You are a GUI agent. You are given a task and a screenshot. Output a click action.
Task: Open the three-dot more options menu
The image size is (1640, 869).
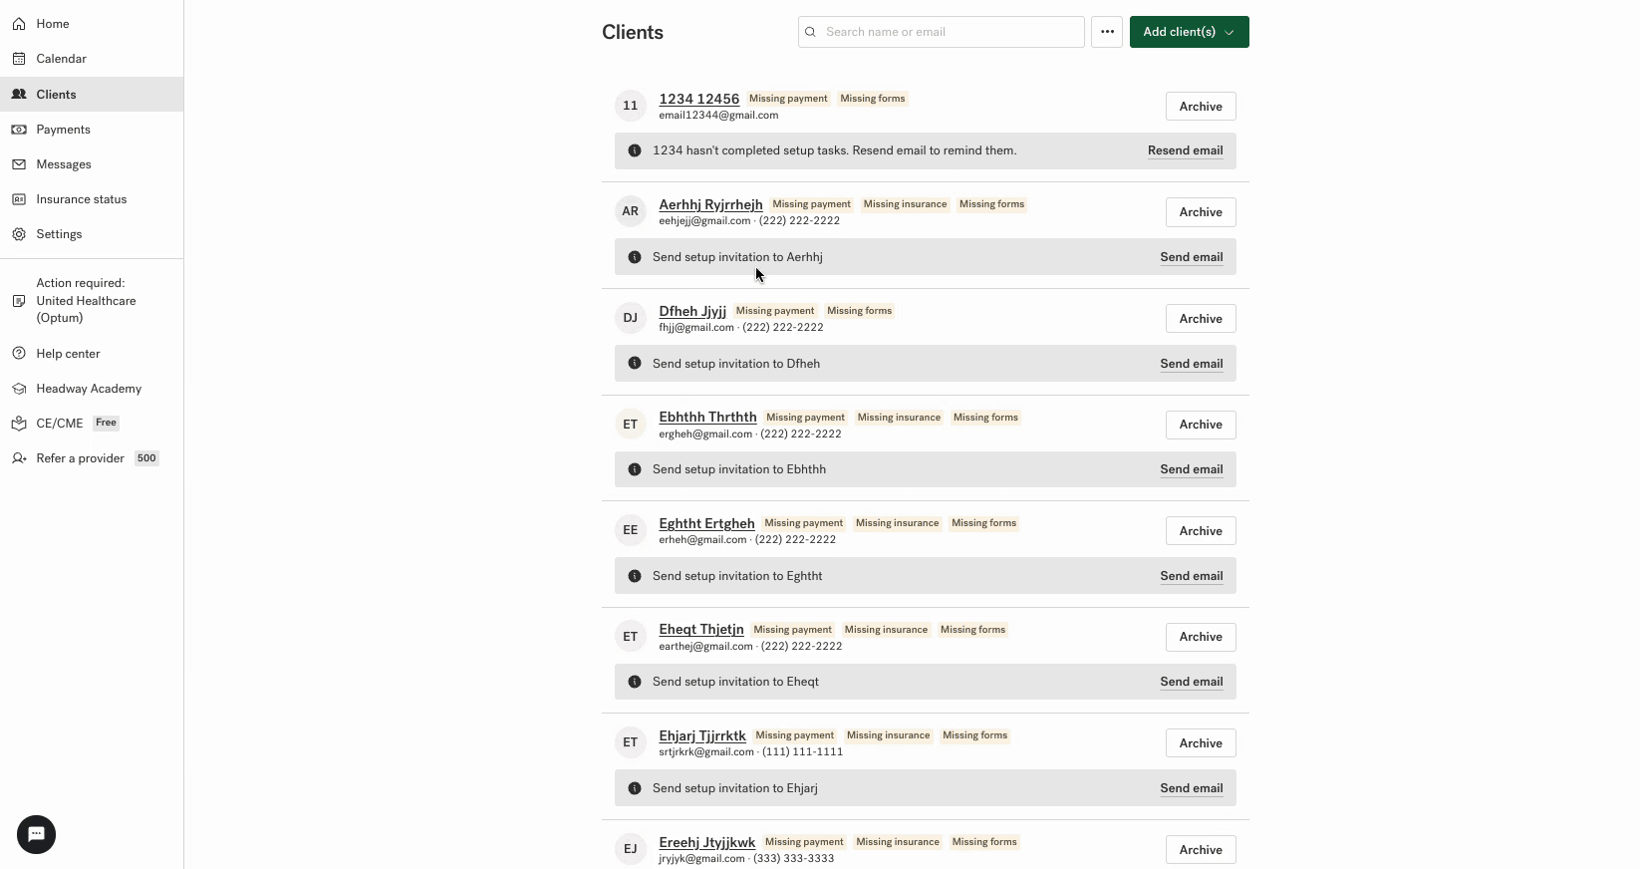[1107, 32]
